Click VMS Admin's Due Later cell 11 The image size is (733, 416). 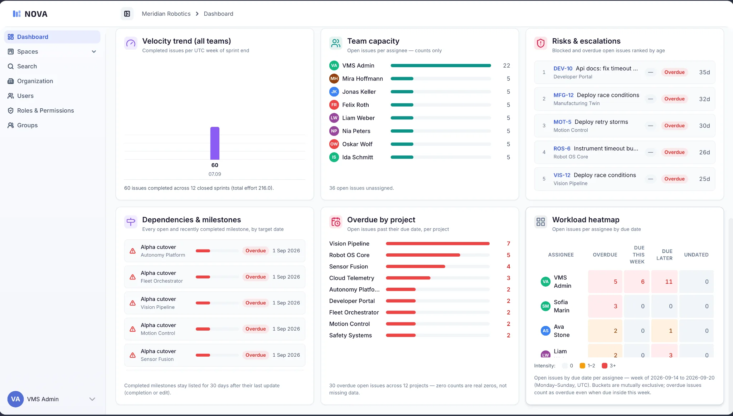pyautogui.click(x=664, y=282)
